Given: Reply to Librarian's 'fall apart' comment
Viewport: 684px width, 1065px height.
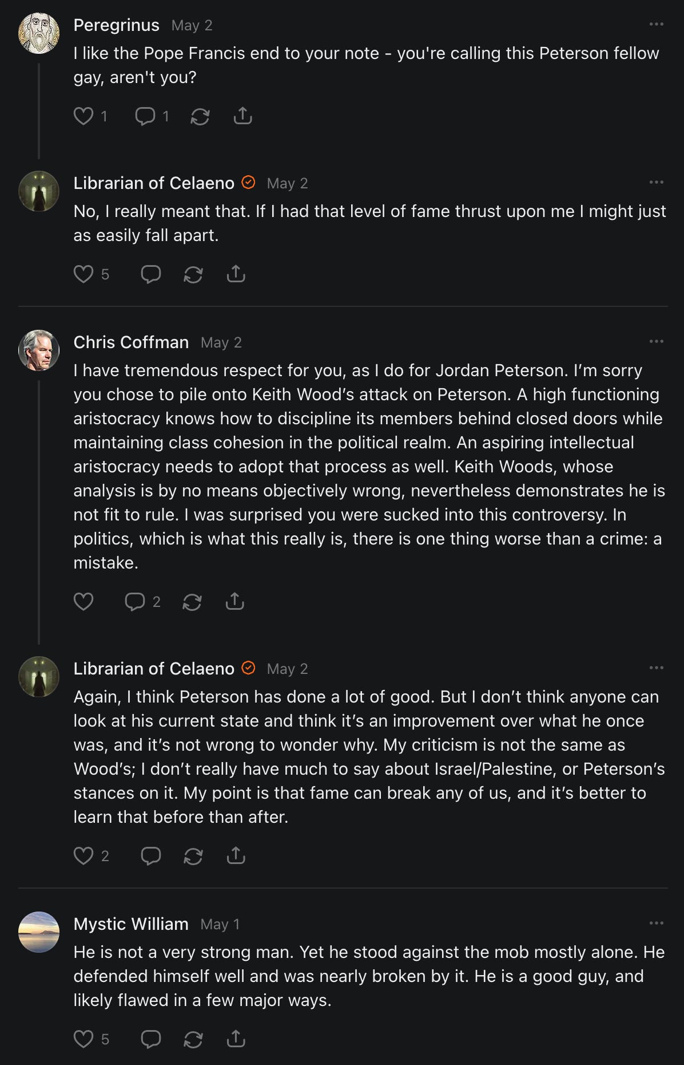Looking at the screenshot, I should pos(151,274).
